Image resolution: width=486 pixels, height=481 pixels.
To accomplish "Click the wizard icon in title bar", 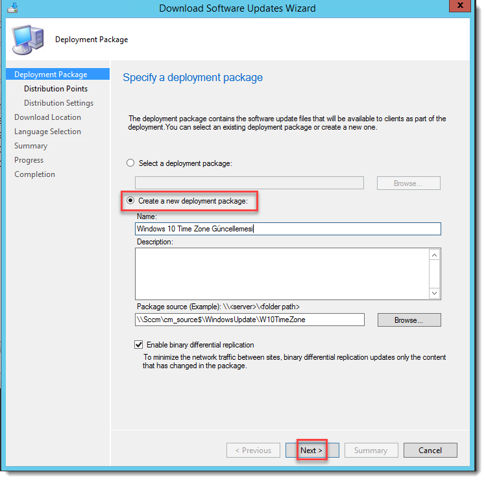I will click(x=12, y=8).
